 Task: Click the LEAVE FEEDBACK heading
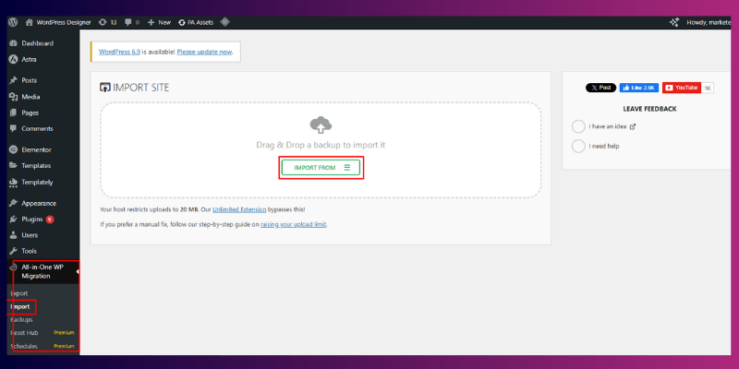click(x=649, y=109)
